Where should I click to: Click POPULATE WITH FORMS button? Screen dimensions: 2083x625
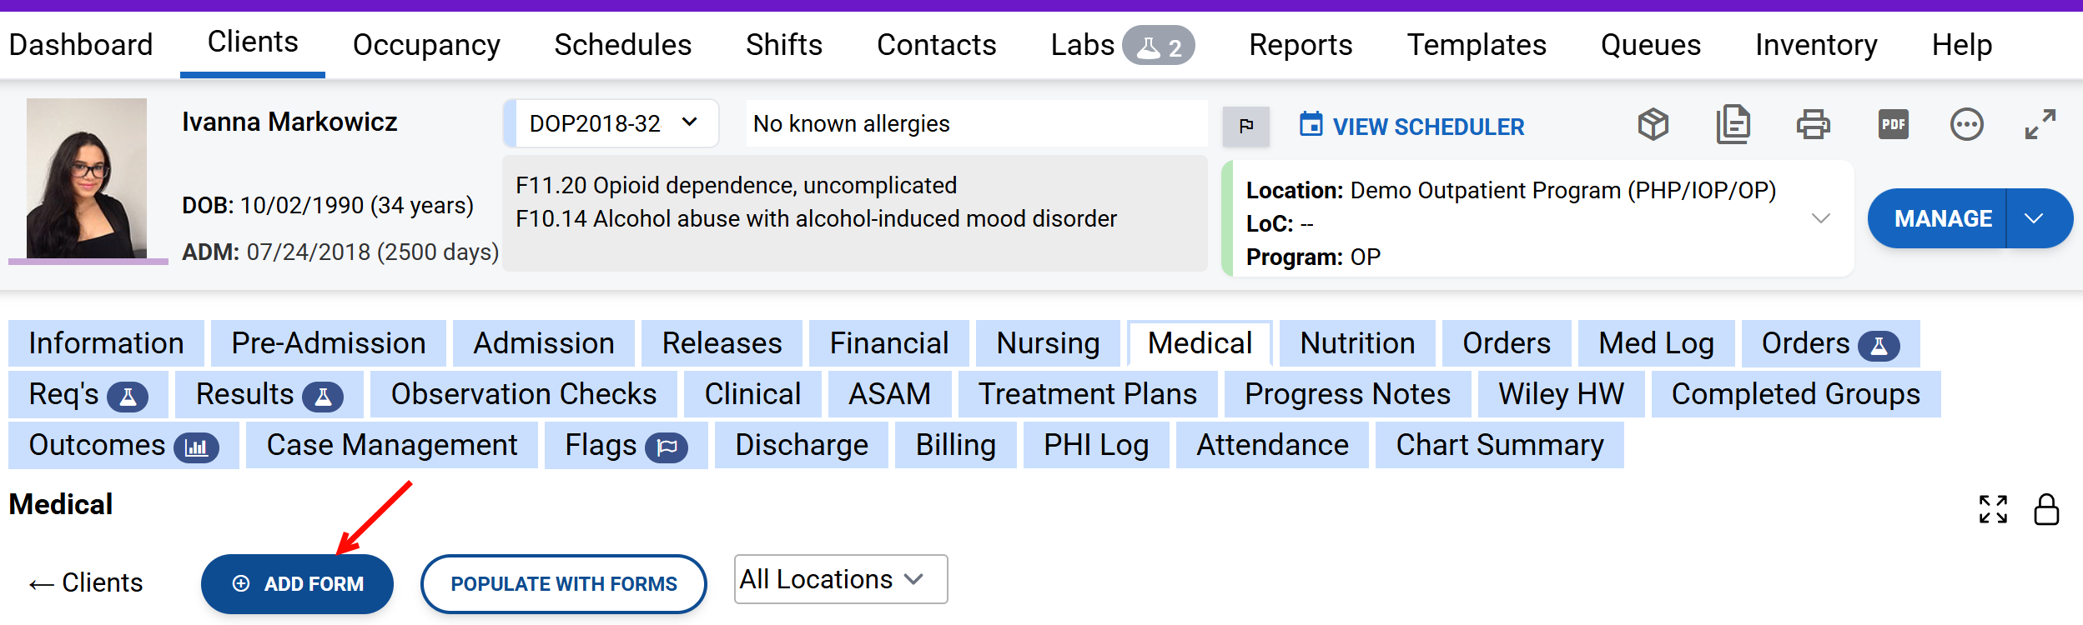click(563, 584)
